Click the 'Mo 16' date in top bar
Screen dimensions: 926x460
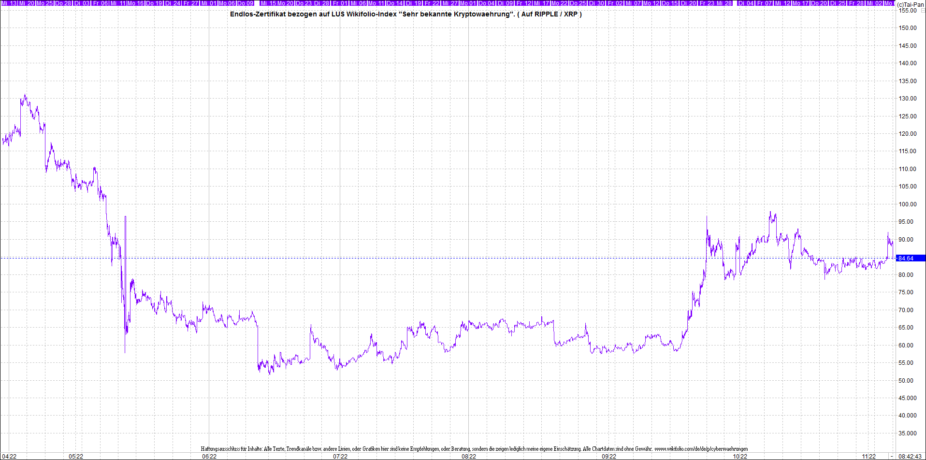coord(135,3)
